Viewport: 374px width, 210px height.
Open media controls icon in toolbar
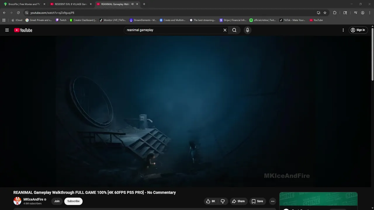[356, 13]
